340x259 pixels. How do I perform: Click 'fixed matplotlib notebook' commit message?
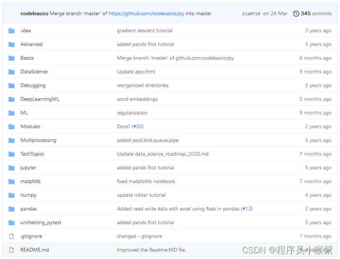(146, 181)
